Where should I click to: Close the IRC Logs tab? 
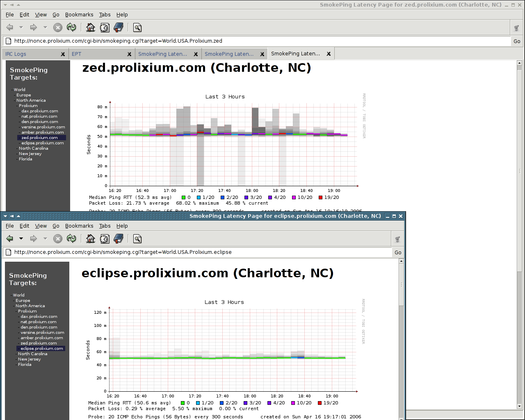pos(63,54)
